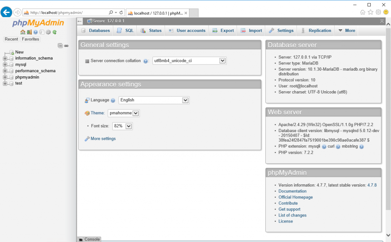The image size is (391, 242).
Task: Open navigation panel settings gear icon
Action: click(48, 32)
